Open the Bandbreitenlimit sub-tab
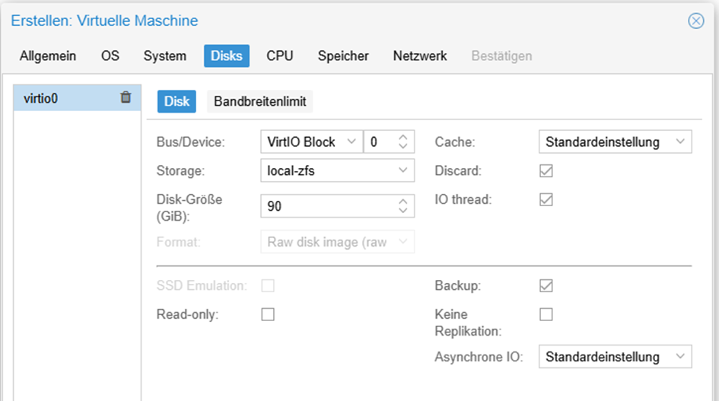The width and height of the screenshot is (719, 401). point(259,101)
